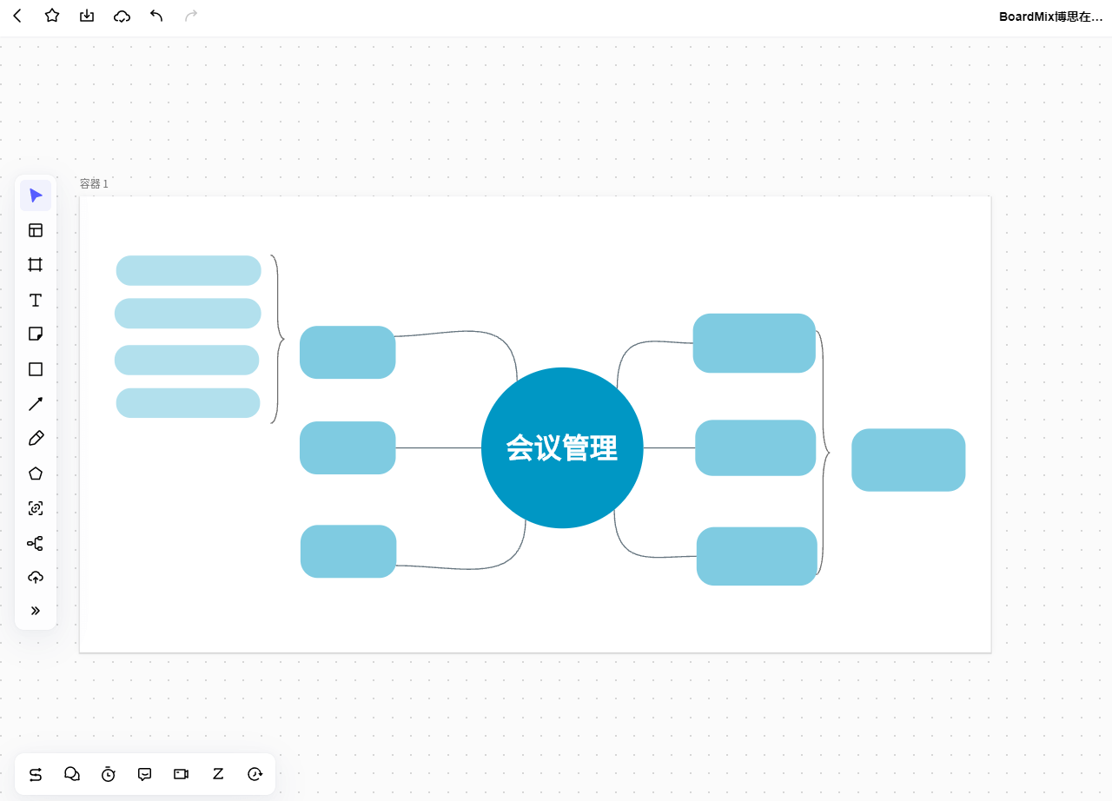
Task: Go back with the left arrow
Action: click(17, 16)
